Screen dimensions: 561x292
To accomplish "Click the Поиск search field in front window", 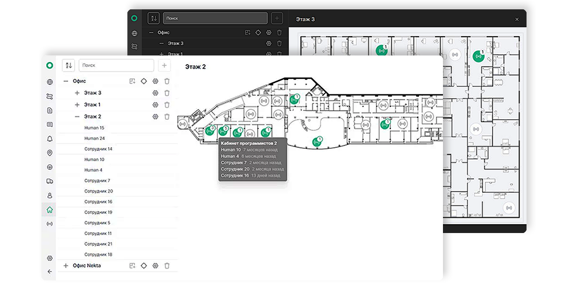I will pyautogui.click(x=116, y=65).
